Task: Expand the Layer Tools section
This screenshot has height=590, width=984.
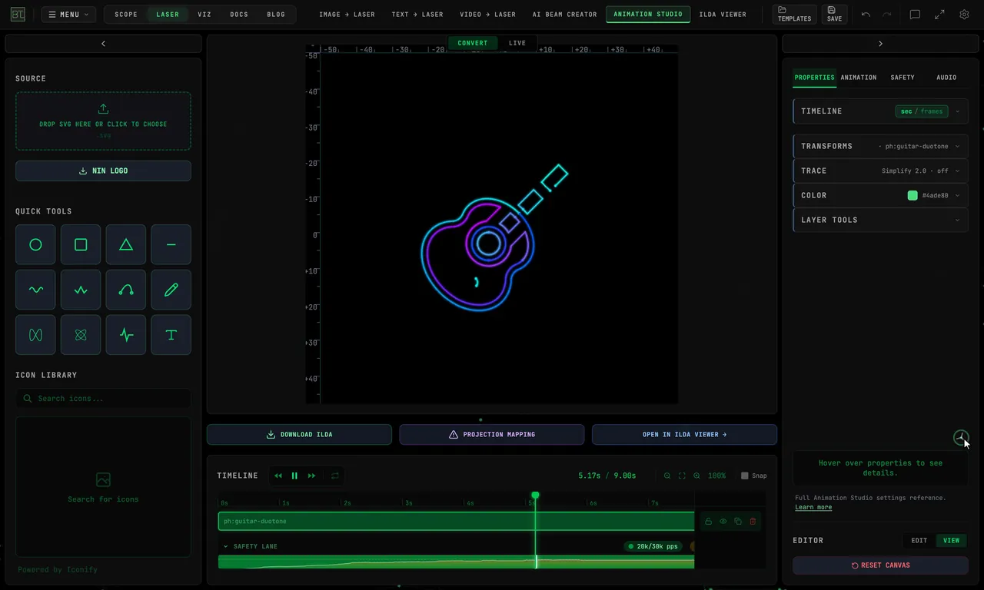Action: pyautogui.click(x=880, y=220)
